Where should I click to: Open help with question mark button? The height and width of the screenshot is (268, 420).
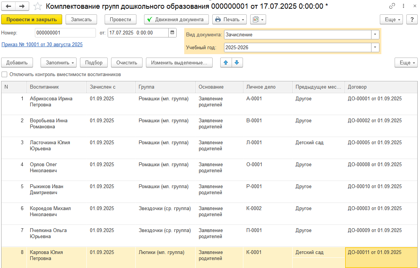412,20
